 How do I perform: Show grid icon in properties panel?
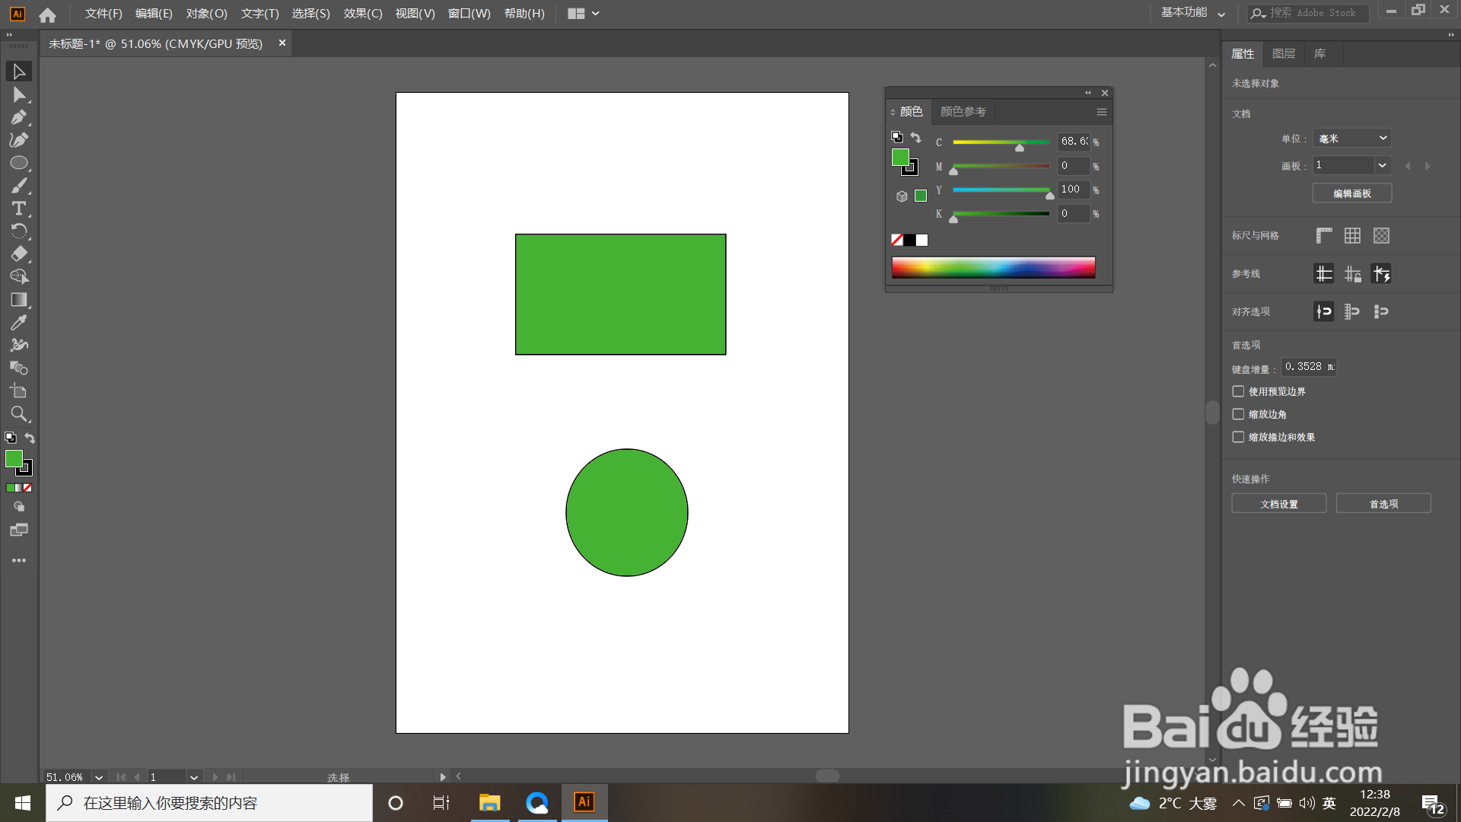(x=1352, y=236)
